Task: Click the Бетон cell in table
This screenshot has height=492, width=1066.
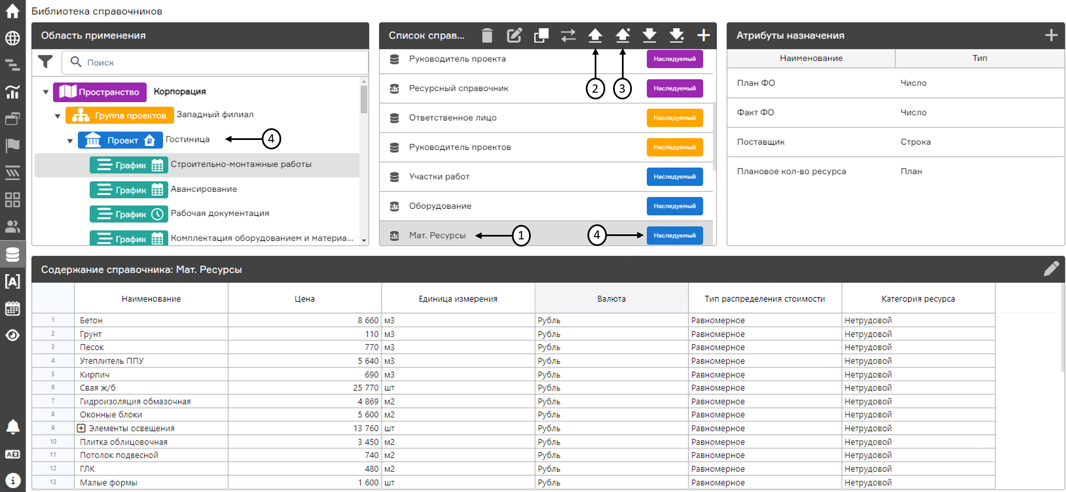Action: click(151, 320)
